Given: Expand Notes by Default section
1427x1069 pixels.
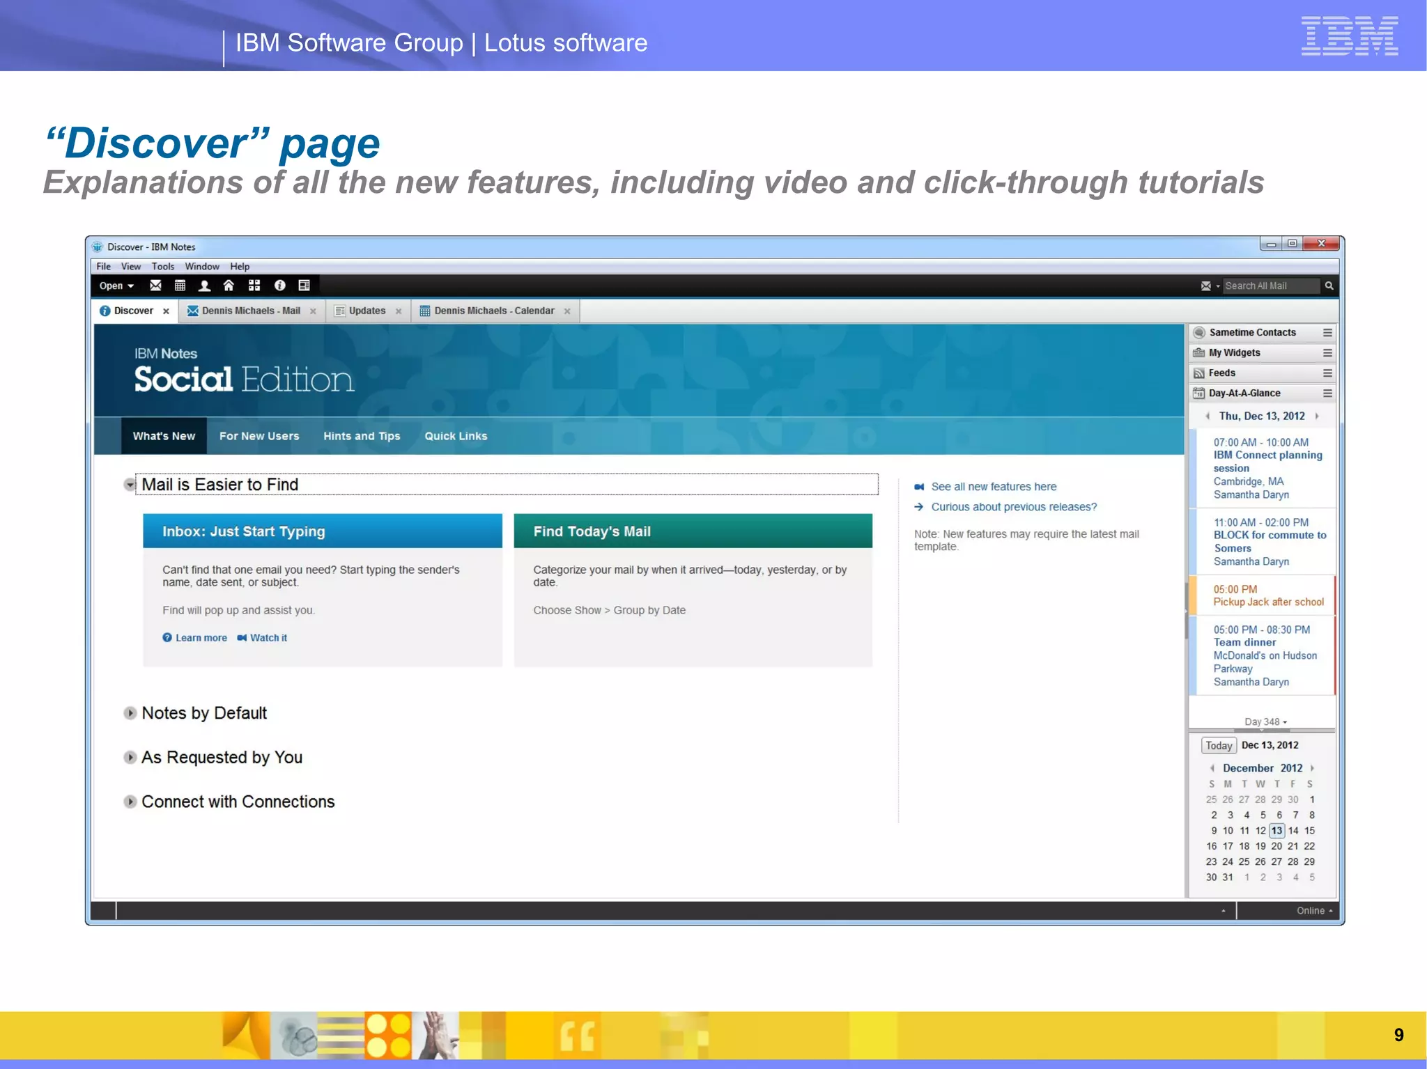Looking at the screenshot, I should 130,713.
